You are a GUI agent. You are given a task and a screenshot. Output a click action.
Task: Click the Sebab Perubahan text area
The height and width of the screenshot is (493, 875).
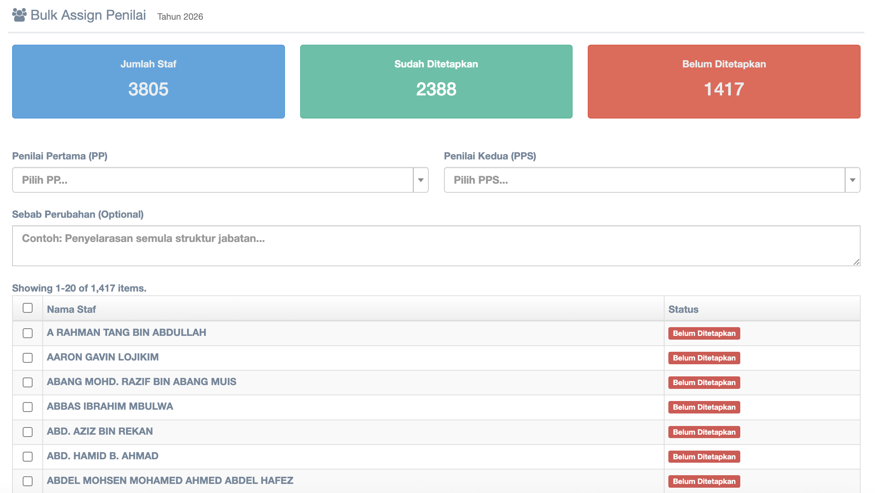point(436,246)
